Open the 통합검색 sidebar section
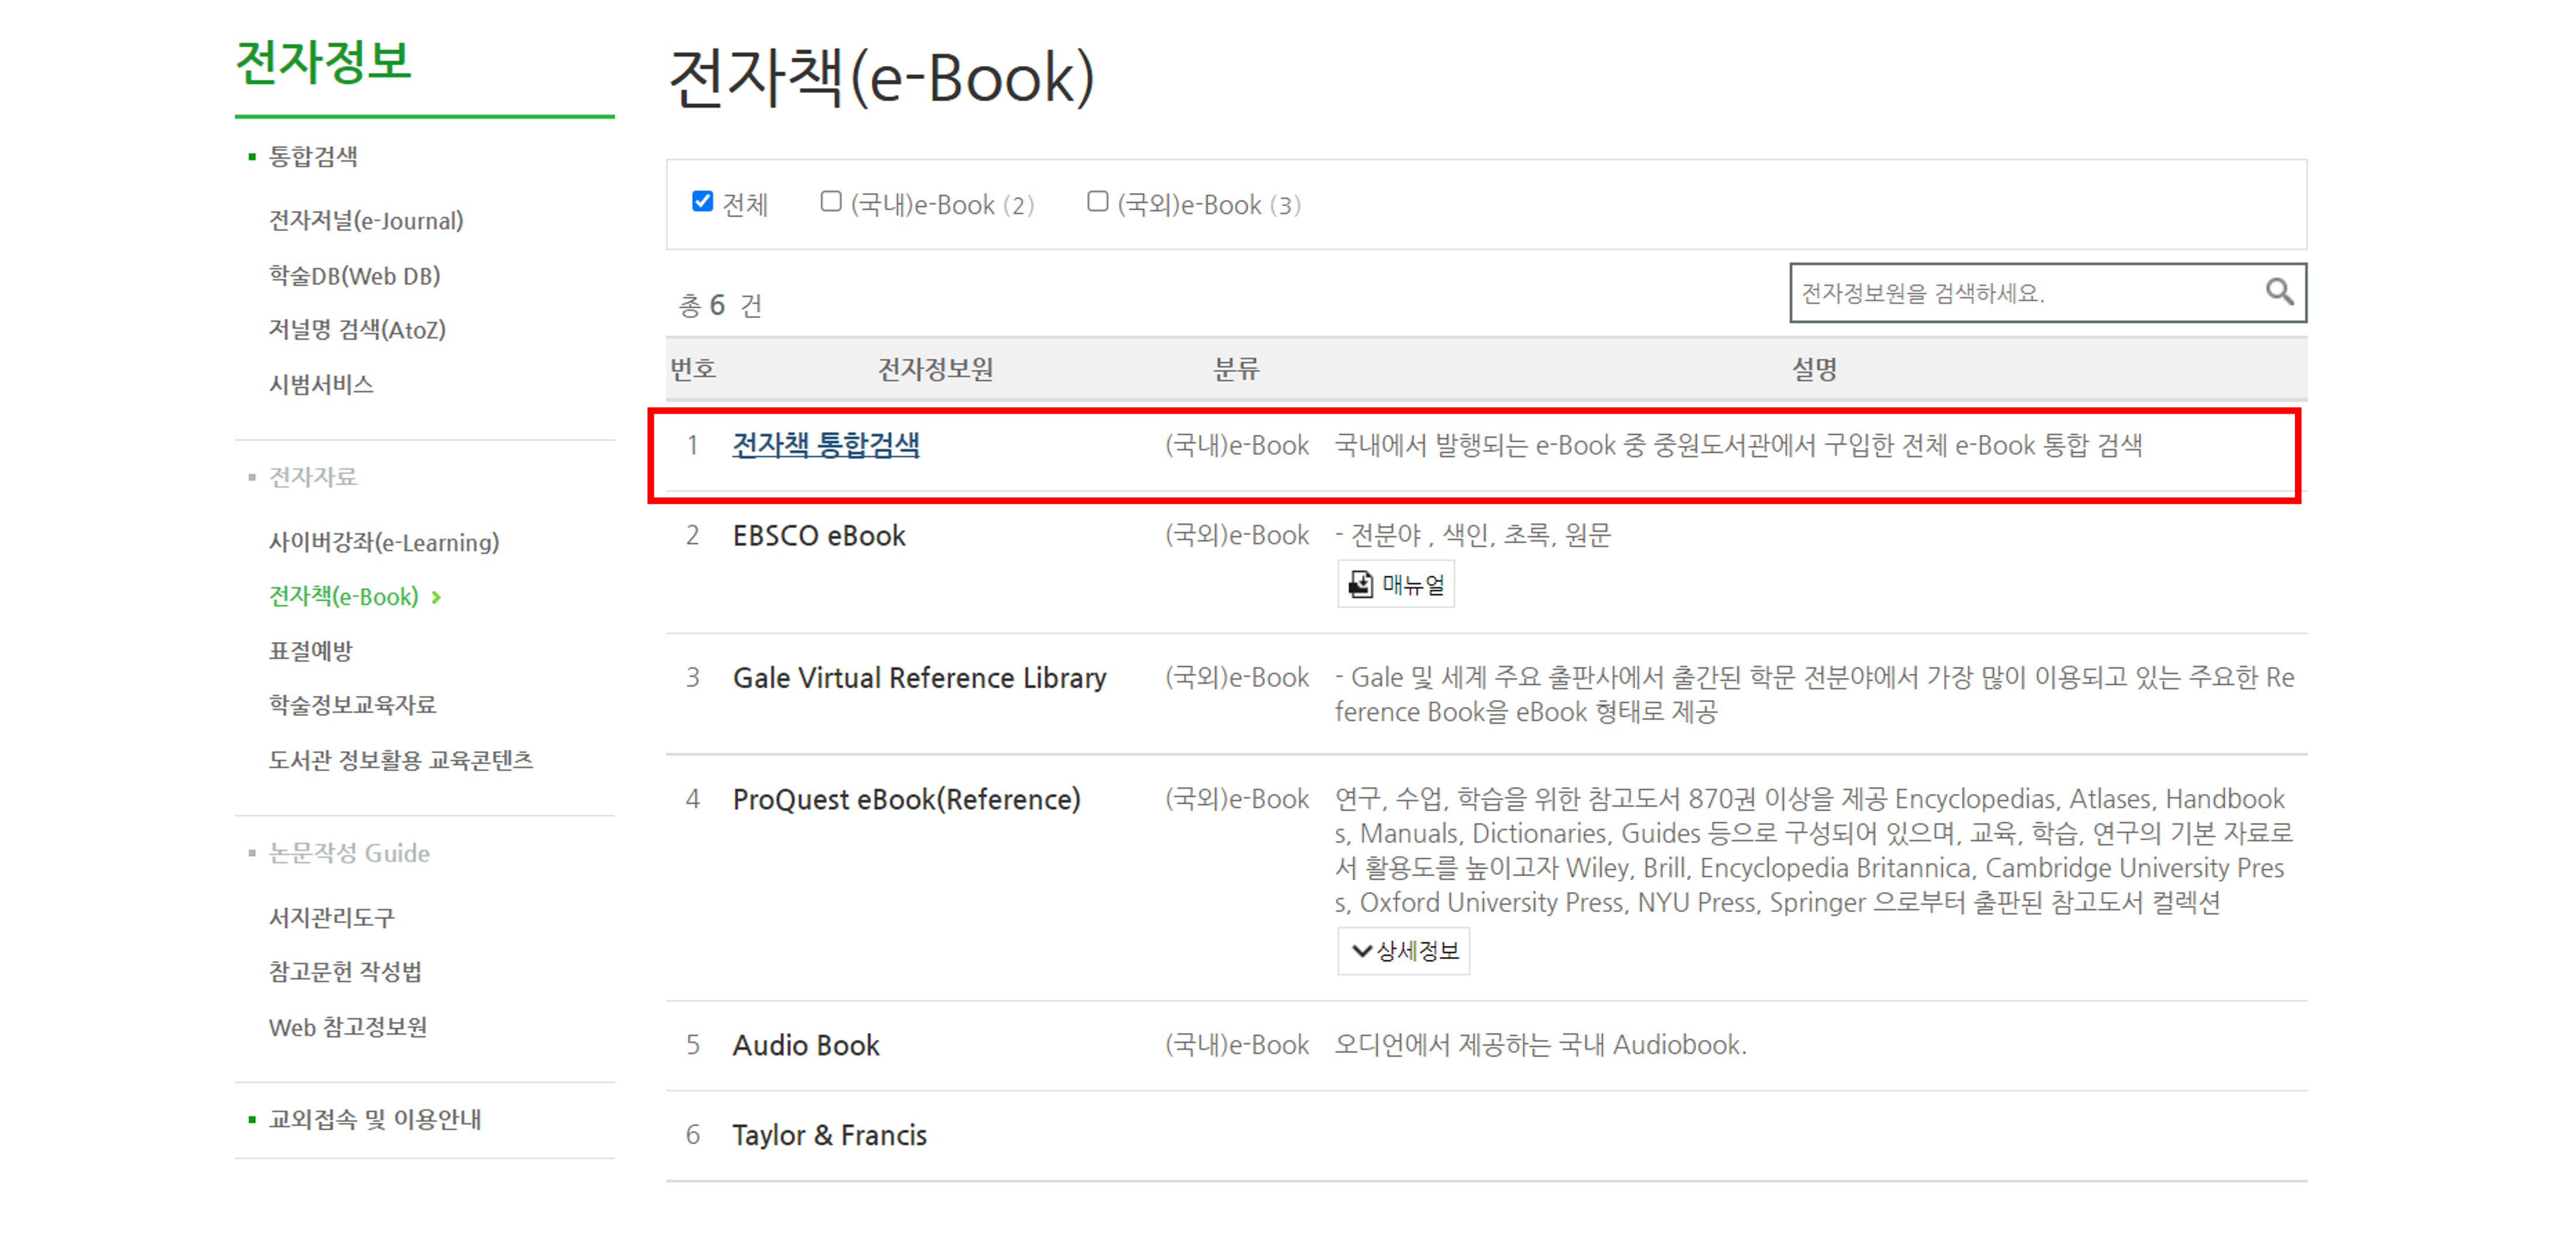The height and width of the screenshot is (1235, 2576). [313, 156]
